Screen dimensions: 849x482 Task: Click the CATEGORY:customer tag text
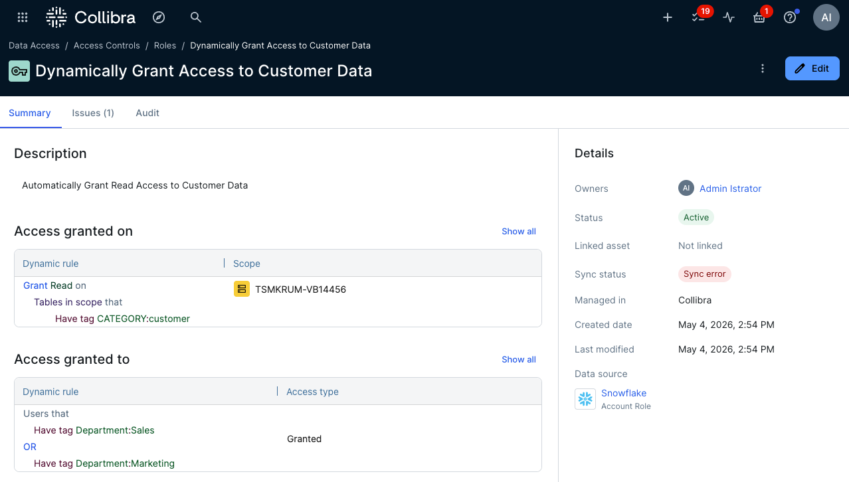pos(143,319)
